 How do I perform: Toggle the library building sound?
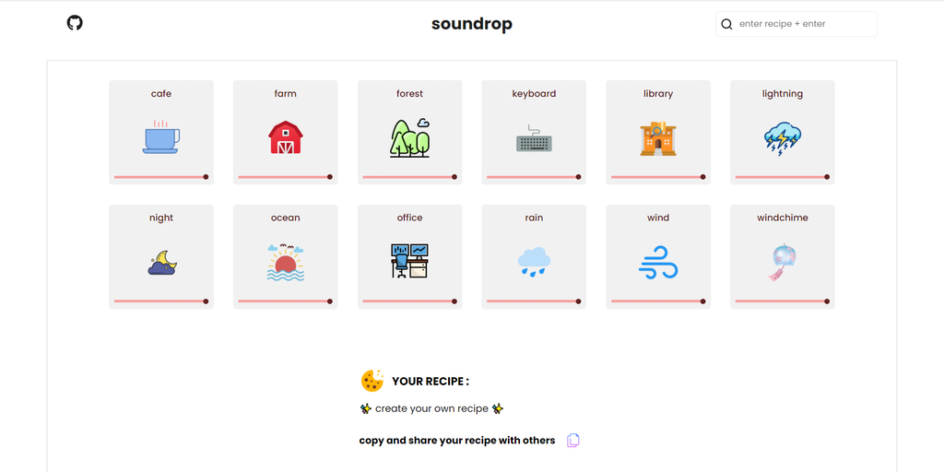pos(658,138)
